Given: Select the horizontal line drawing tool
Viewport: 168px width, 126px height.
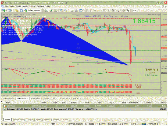Looking at the screenshot, I should tap(95, 10).
